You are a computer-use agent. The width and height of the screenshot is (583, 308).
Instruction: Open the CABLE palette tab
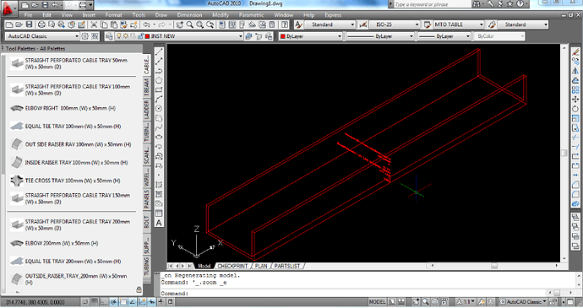[x=146, y=65]
